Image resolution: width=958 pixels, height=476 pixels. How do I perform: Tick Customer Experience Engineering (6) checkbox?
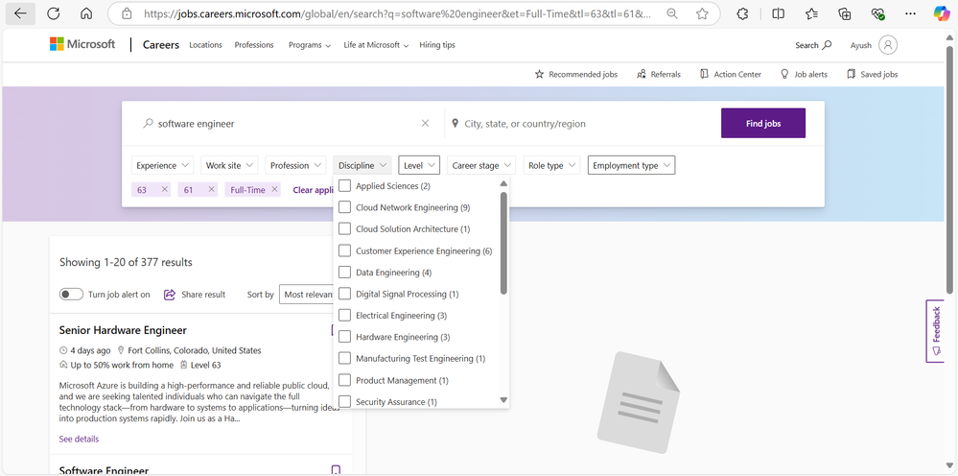click(344, 250)
